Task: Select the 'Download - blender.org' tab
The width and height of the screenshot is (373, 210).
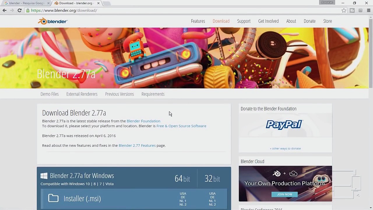Action: coord(77,3)
